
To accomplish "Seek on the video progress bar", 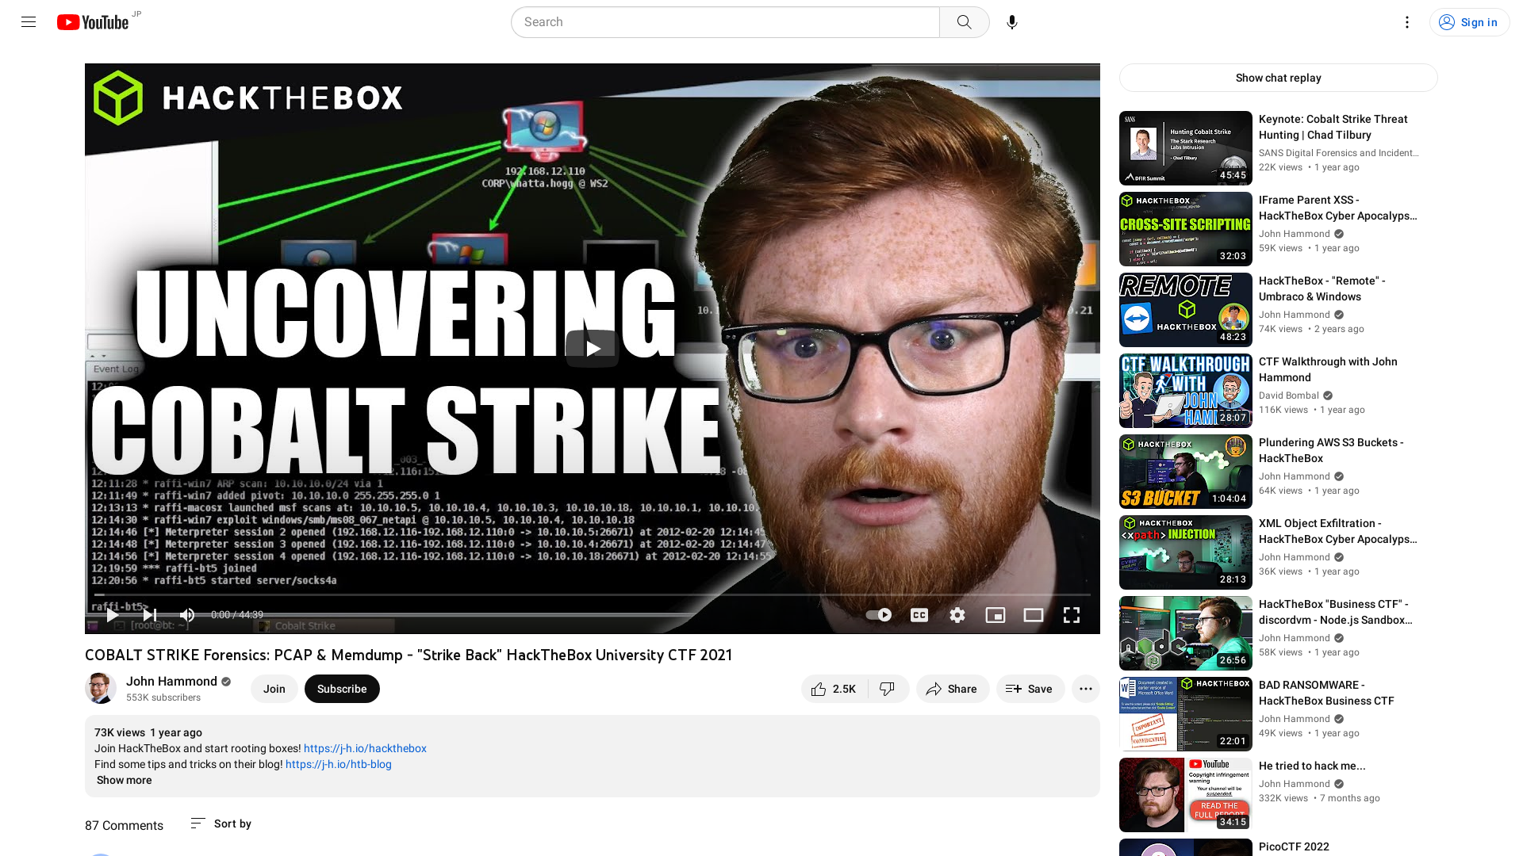I will click(593, 594).
